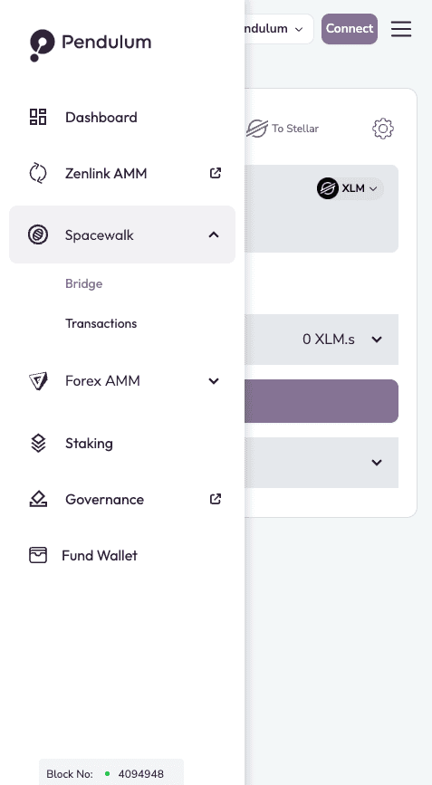Click the Connect wallet button
432x785 pixels.
tap(350, 29)
